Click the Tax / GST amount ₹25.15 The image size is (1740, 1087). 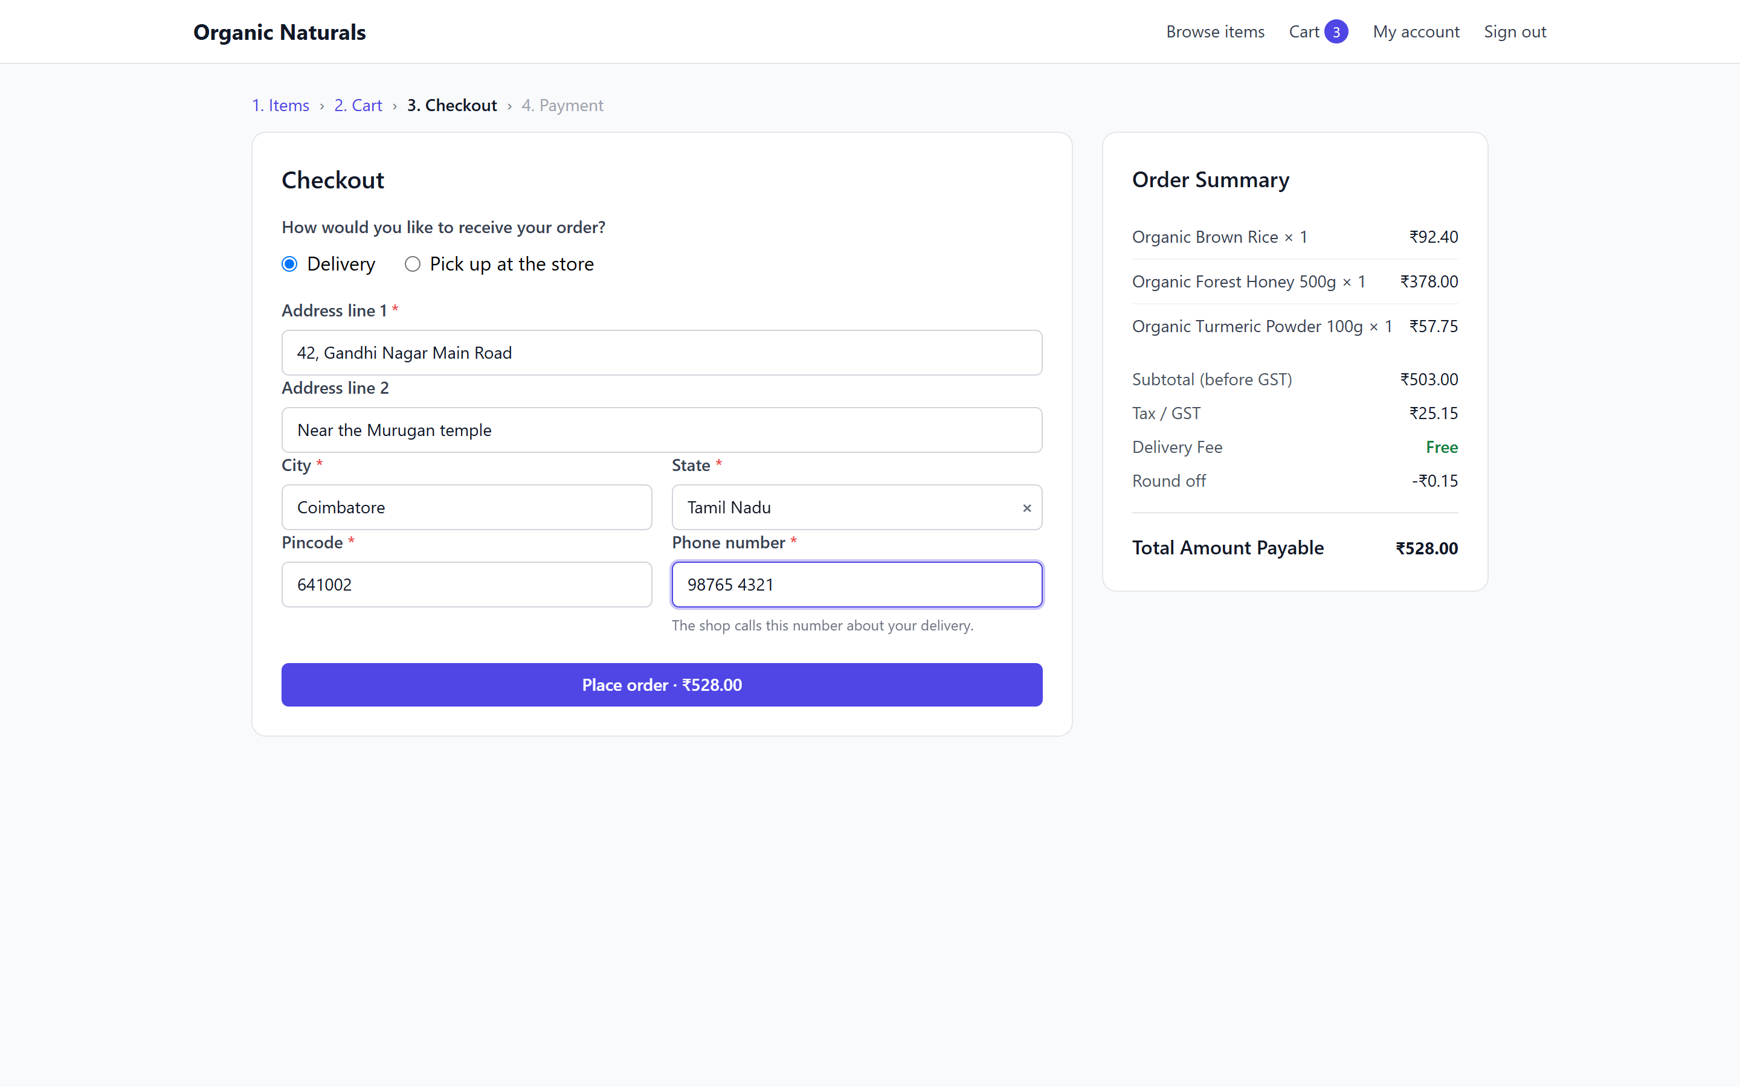[x=1433, y=412]
